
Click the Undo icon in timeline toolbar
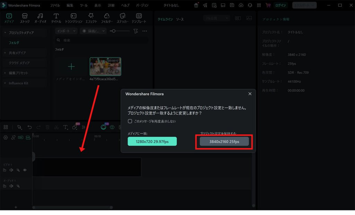(29, 127)
